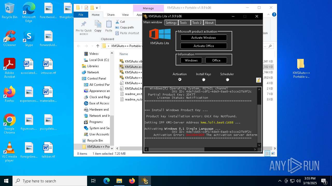Open recent locations dropdown in Explorer
The height and width of the screenshot is (186, 332).
[x=91, y=46]
